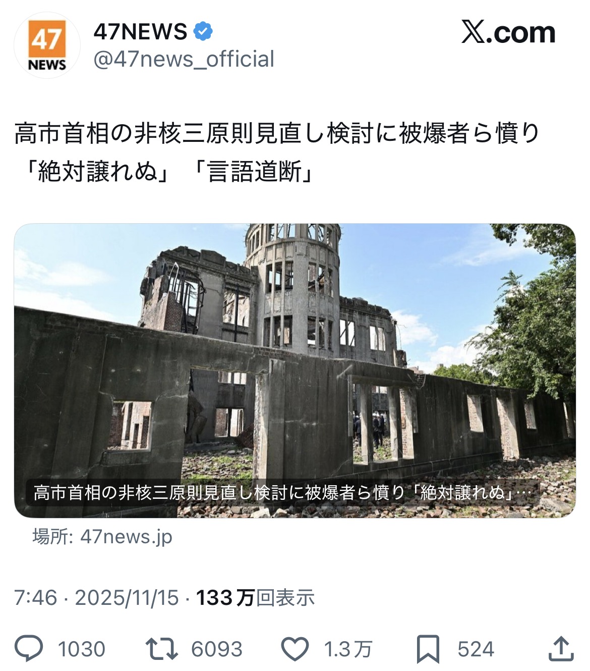Open the 47NEWS account name
This screenshot has width=590, height=671.
coord(140,32)
